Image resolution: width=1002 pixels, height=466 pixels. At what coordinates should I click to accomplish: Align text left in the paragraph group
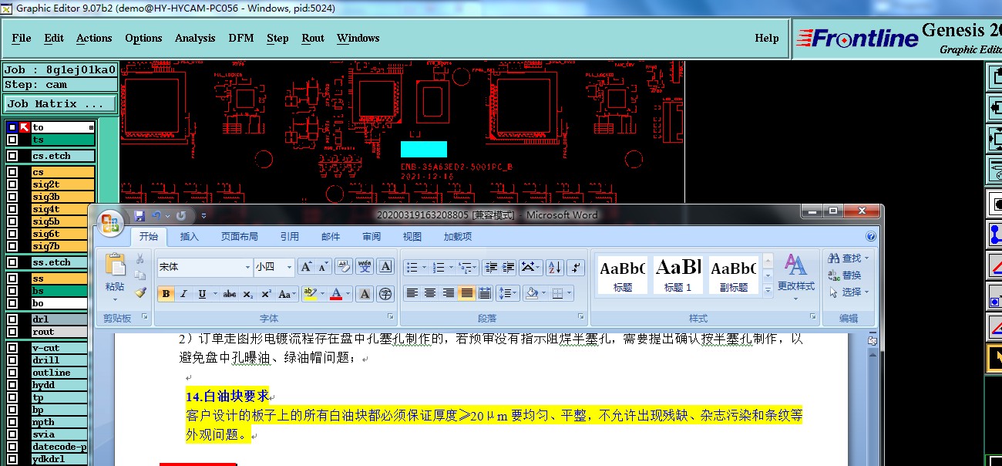(412, 293)
